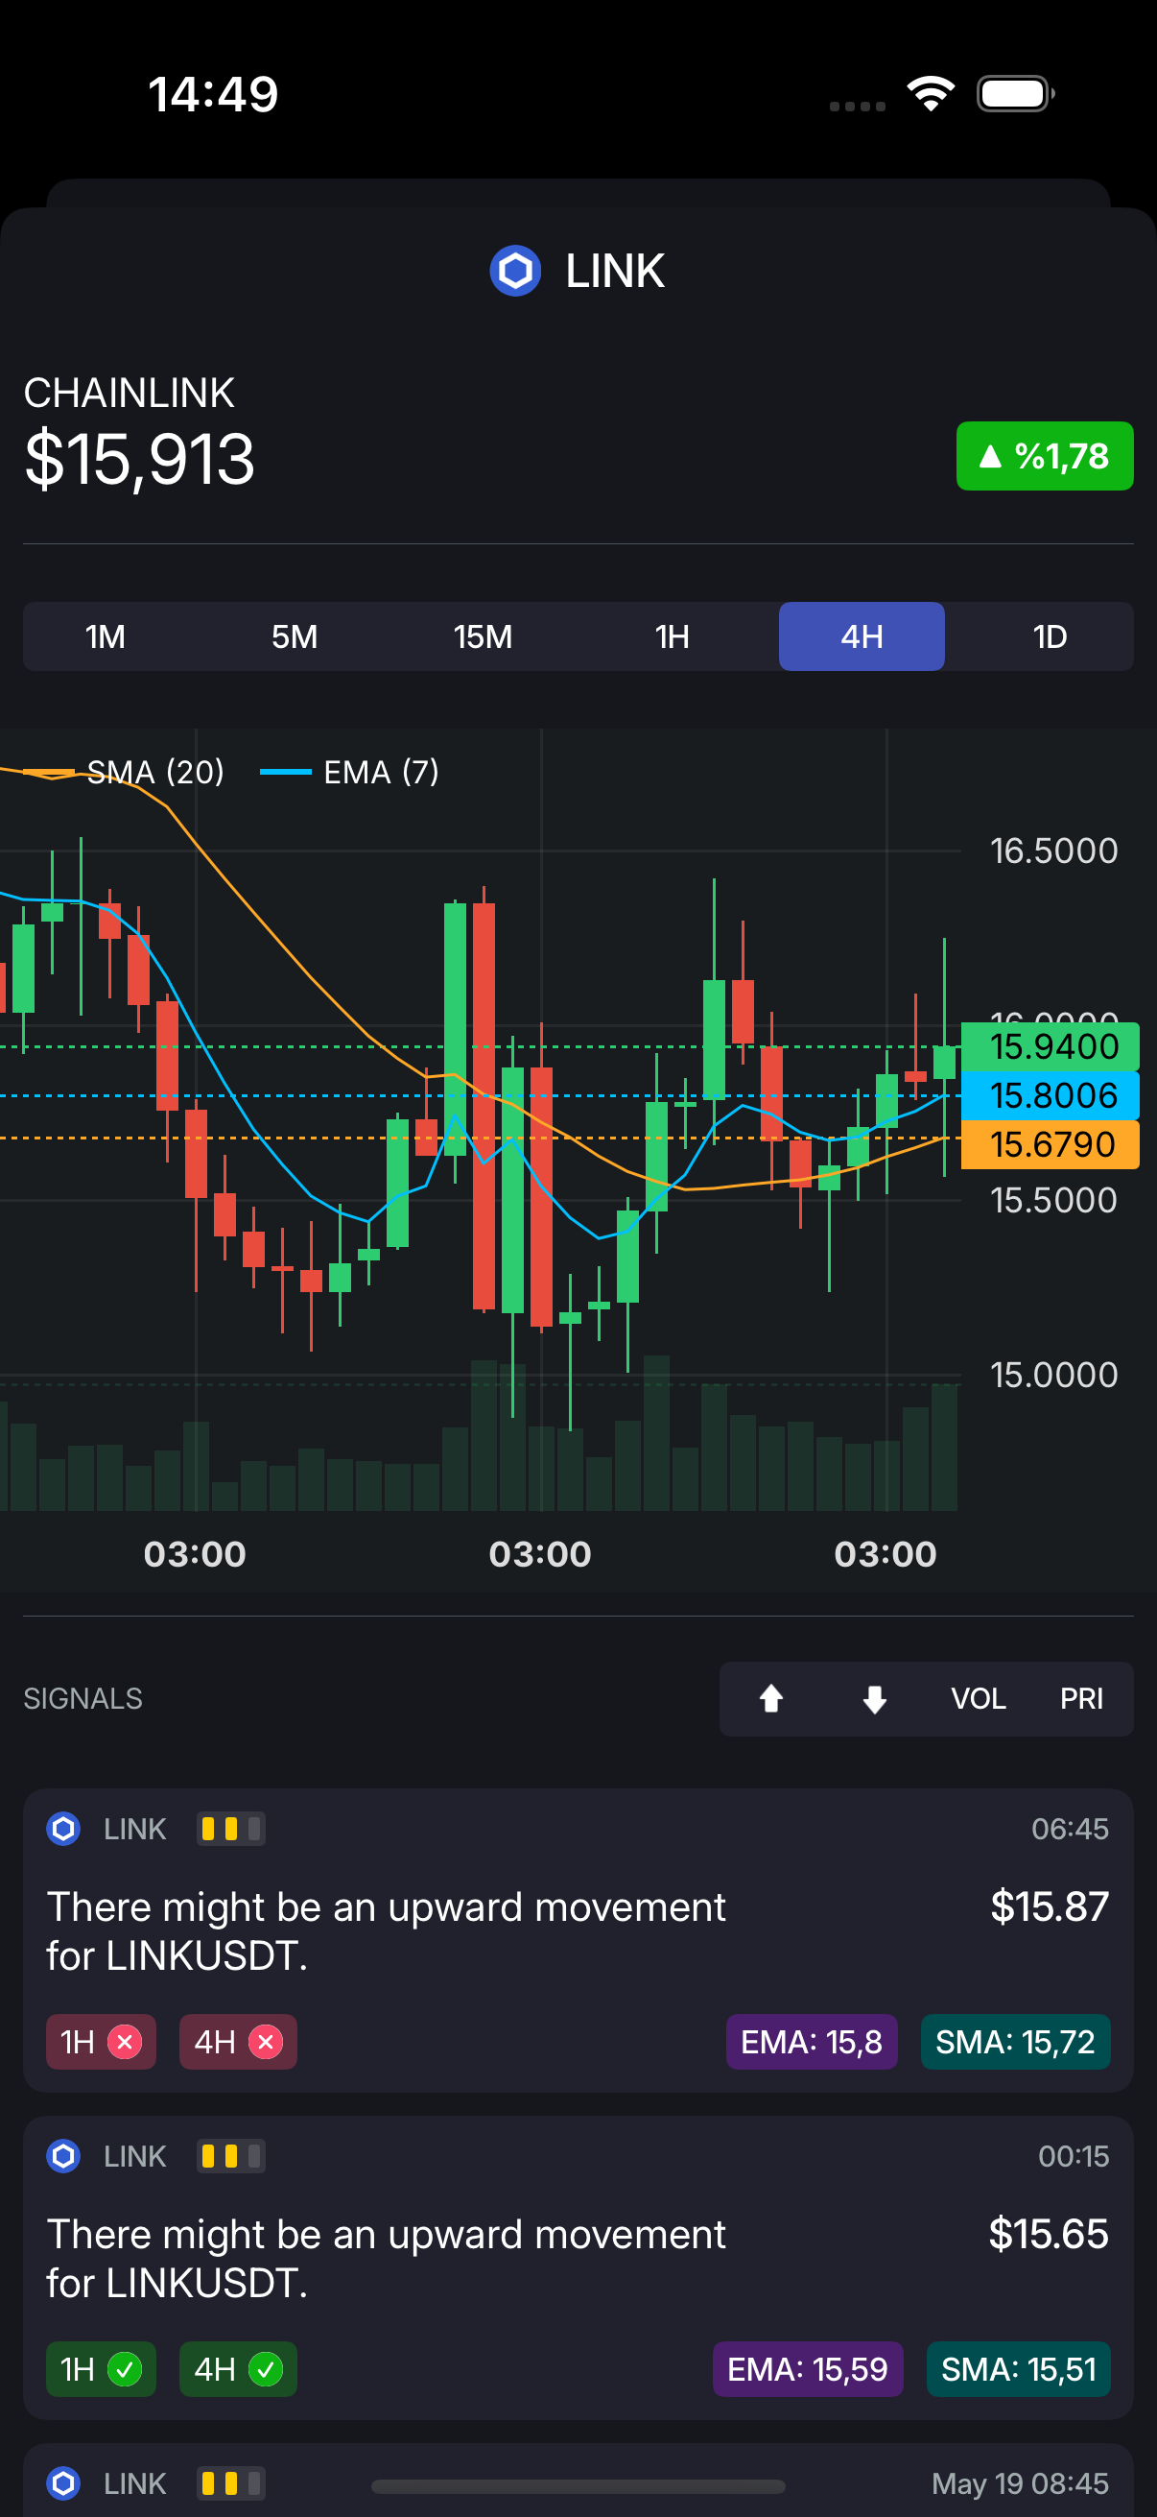
Task: Open the 06:45 LINK signal card
Action: 578,1940
